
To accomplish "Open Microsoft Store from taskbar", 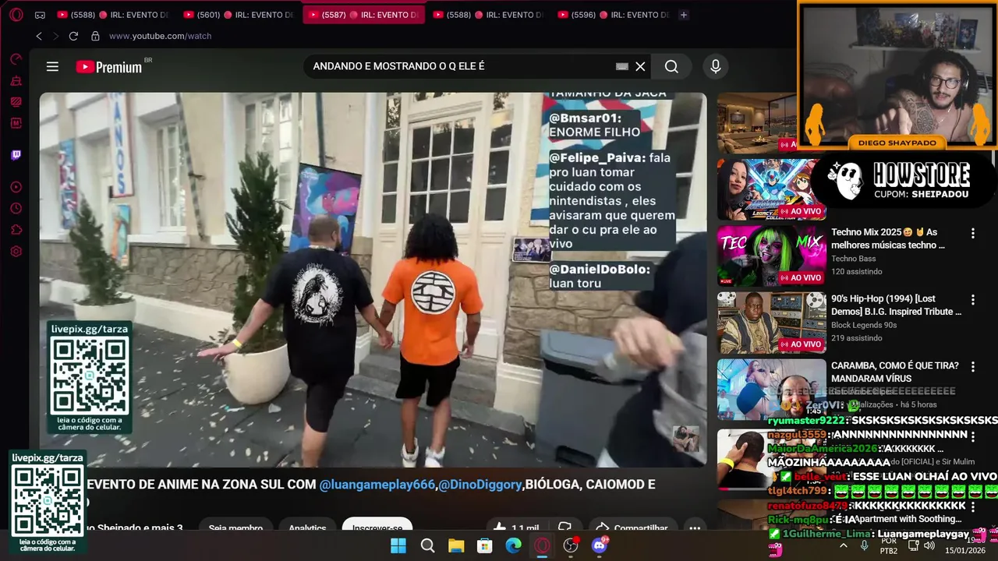I will coord(484,545).
